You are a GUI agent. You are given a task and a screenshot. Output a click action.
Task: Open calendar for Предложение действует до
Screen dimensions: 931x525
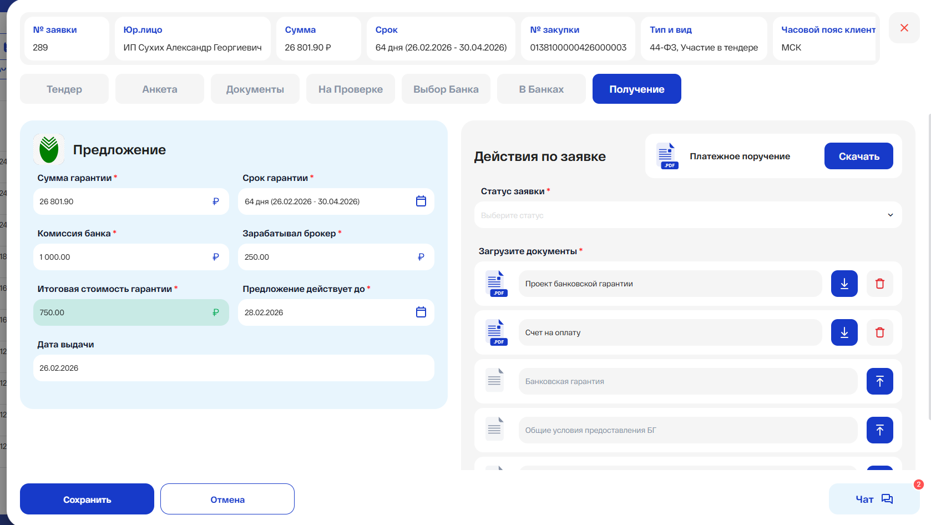click(x=421, y=312)
